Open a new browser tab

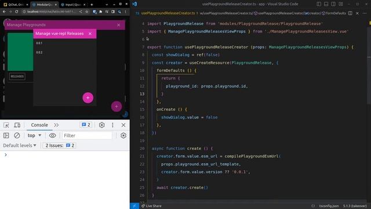point(92,5)
